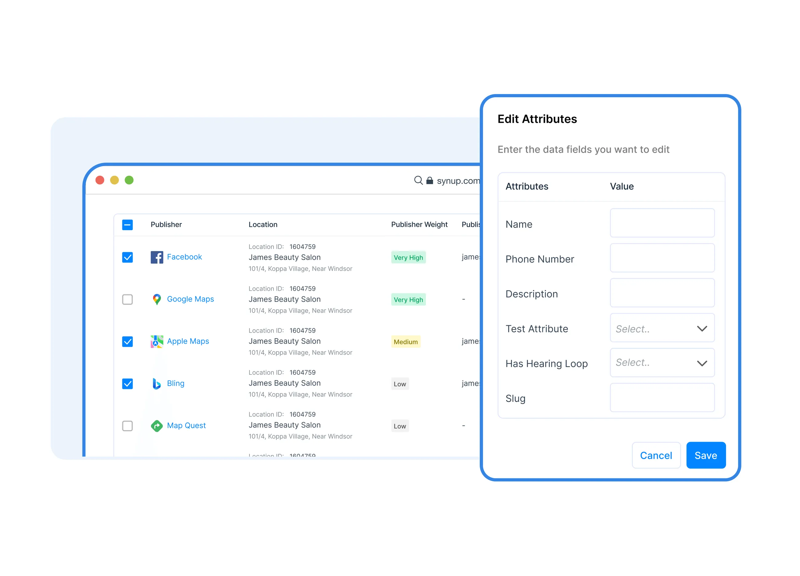Click the Map Quest green icon
The image size is (800, 576).
[x=157, y=426]
